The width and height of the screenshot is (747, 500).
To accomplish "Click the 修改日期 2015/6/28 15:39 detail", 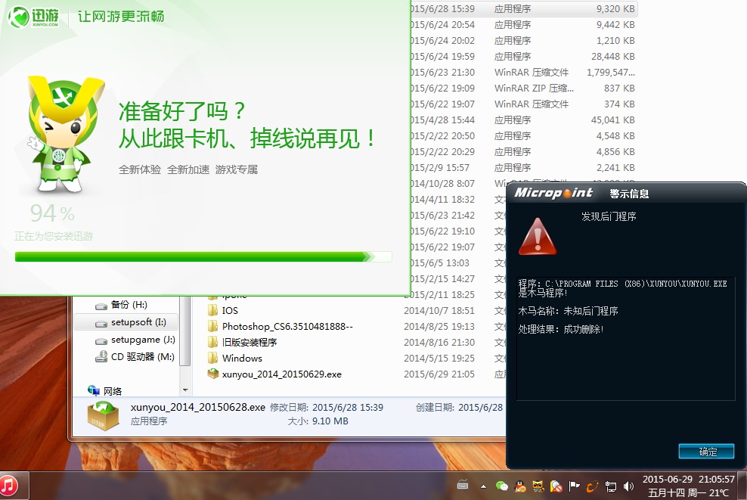I will [327, 408].
